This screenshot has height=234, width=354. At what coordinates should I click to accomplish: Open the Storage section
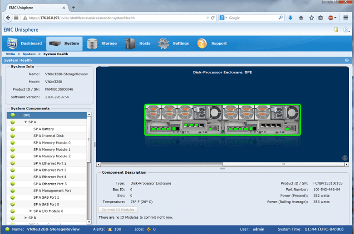pyautogui.click(x=102, y=44)
